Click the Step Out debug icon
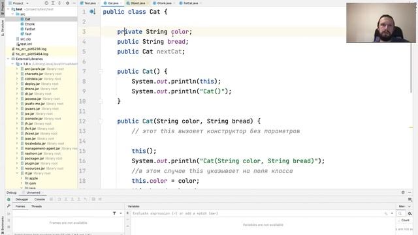The height and width of the screenshot is (235, 418). pyautogui.click(x=79, y=199)
